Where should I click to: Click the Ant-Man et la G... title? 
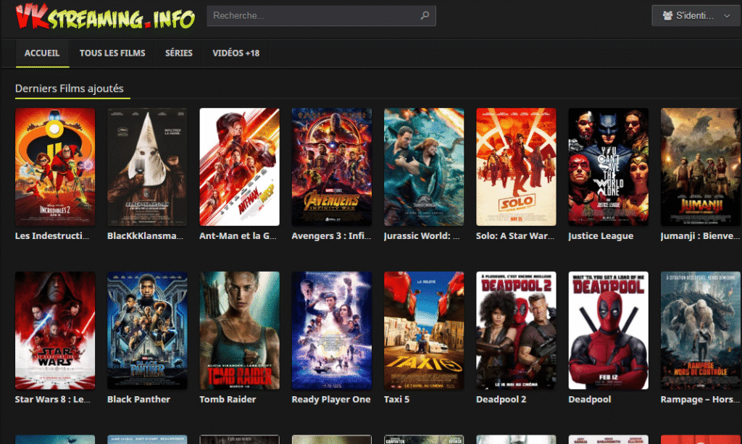238,235
